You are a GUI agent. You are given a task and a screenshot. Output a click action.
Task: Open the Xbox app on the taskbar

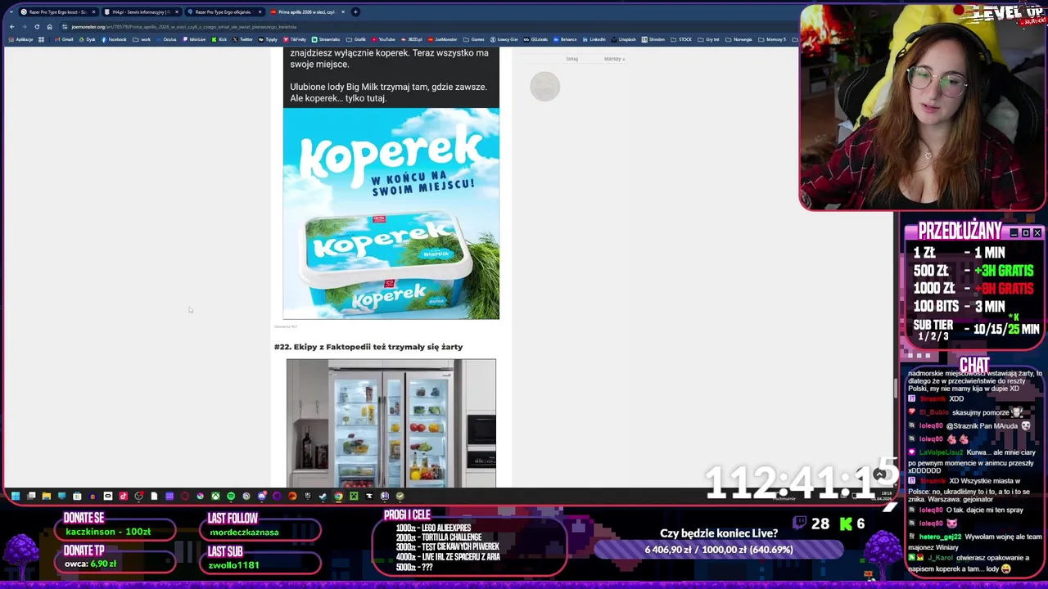click(x=216, y=496)
